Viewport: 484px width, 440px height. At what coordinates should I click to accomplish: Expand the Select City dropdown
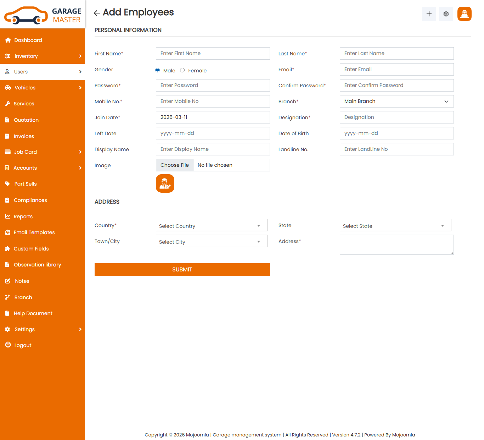[x=212, y=242]
